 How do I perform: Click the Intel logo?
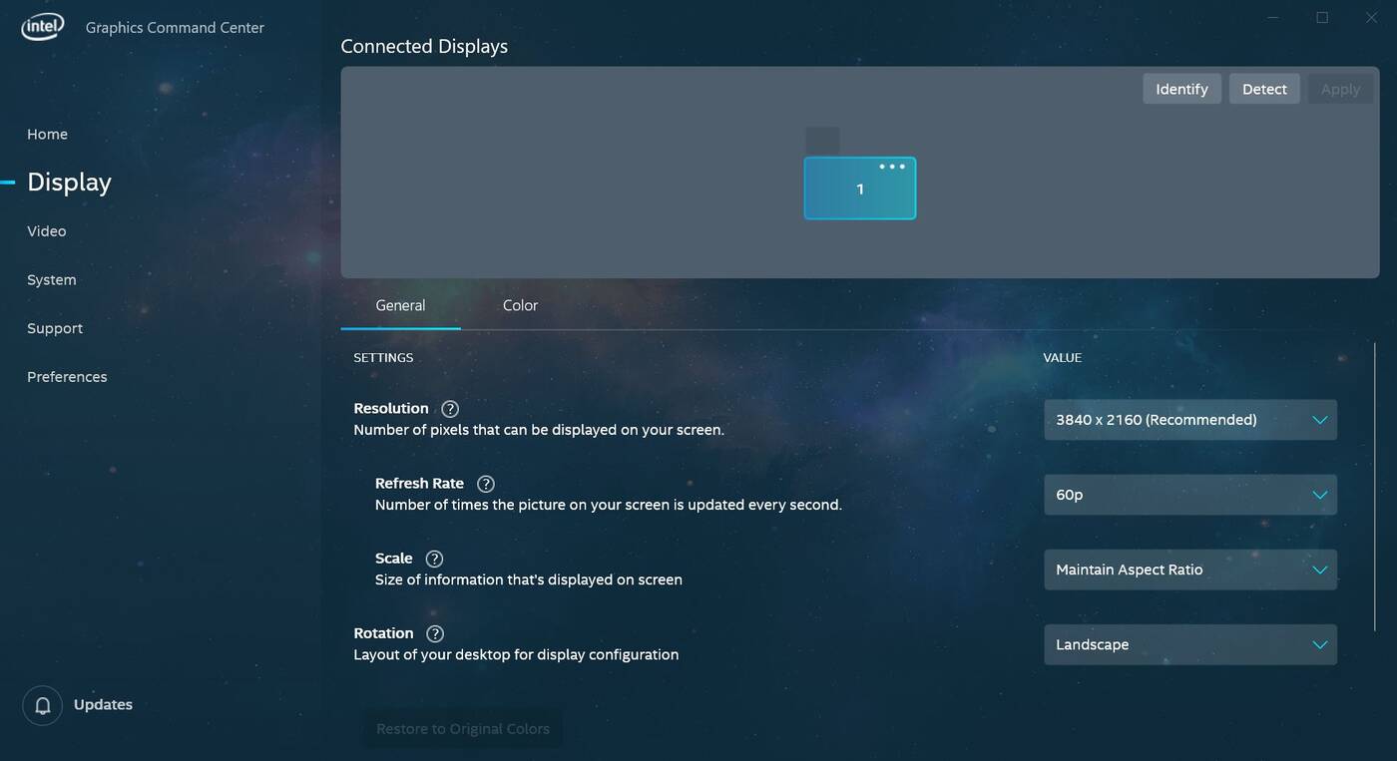click(x=43, y=27)
